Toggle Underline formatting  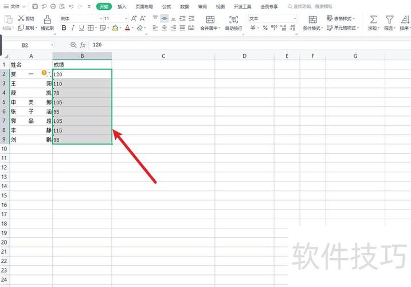(81, 28)
